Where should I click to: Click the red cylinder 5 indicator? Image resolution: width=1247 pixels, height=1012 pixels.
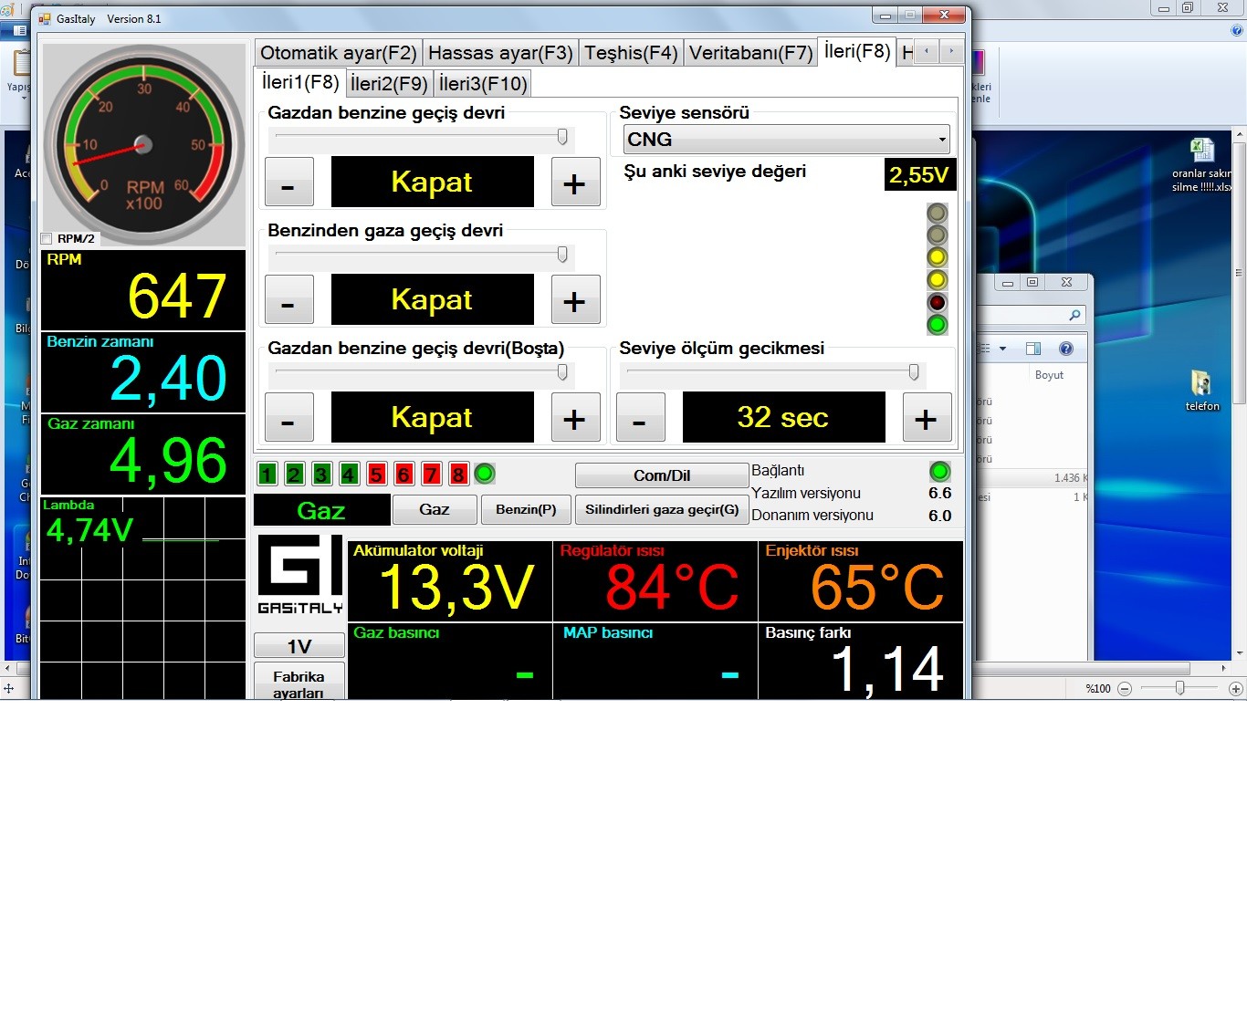tap(376, 474)
